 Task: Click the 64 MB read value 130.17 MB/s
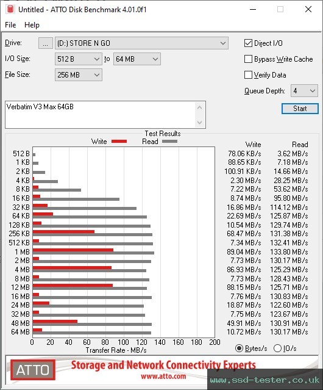click(x=289, y=332)
